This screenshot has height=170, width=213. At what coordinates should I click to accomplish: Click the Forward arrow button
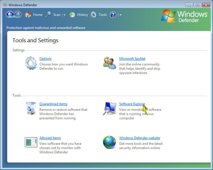coord(18,14)
